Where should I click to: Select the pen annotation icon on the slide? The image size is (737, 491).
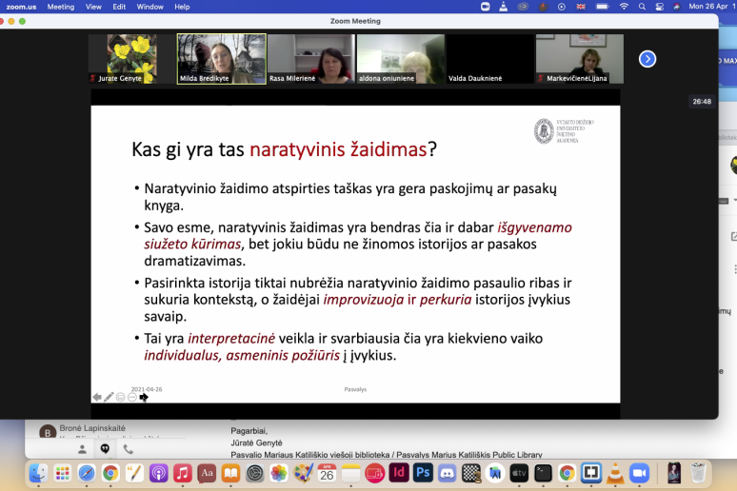coord(109,397)
